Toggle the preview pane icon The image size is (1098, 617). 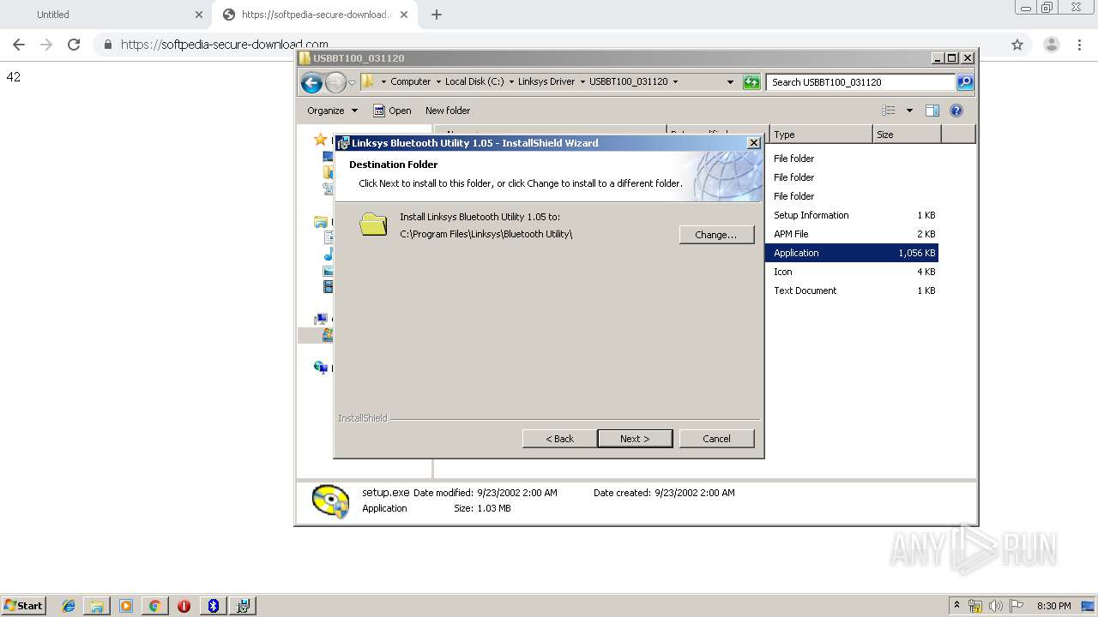coord(932,111)
